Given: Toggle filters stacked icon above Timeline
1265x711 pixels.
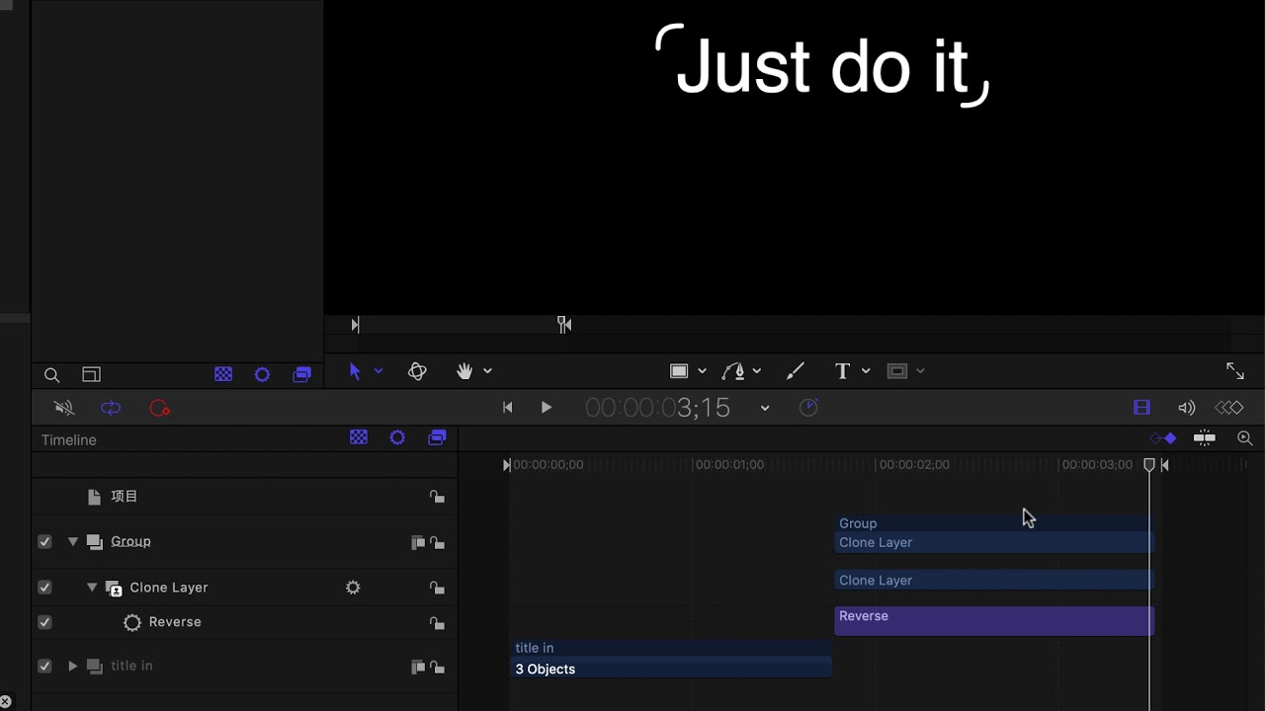Looking at the screenshot, I should 302,374.
